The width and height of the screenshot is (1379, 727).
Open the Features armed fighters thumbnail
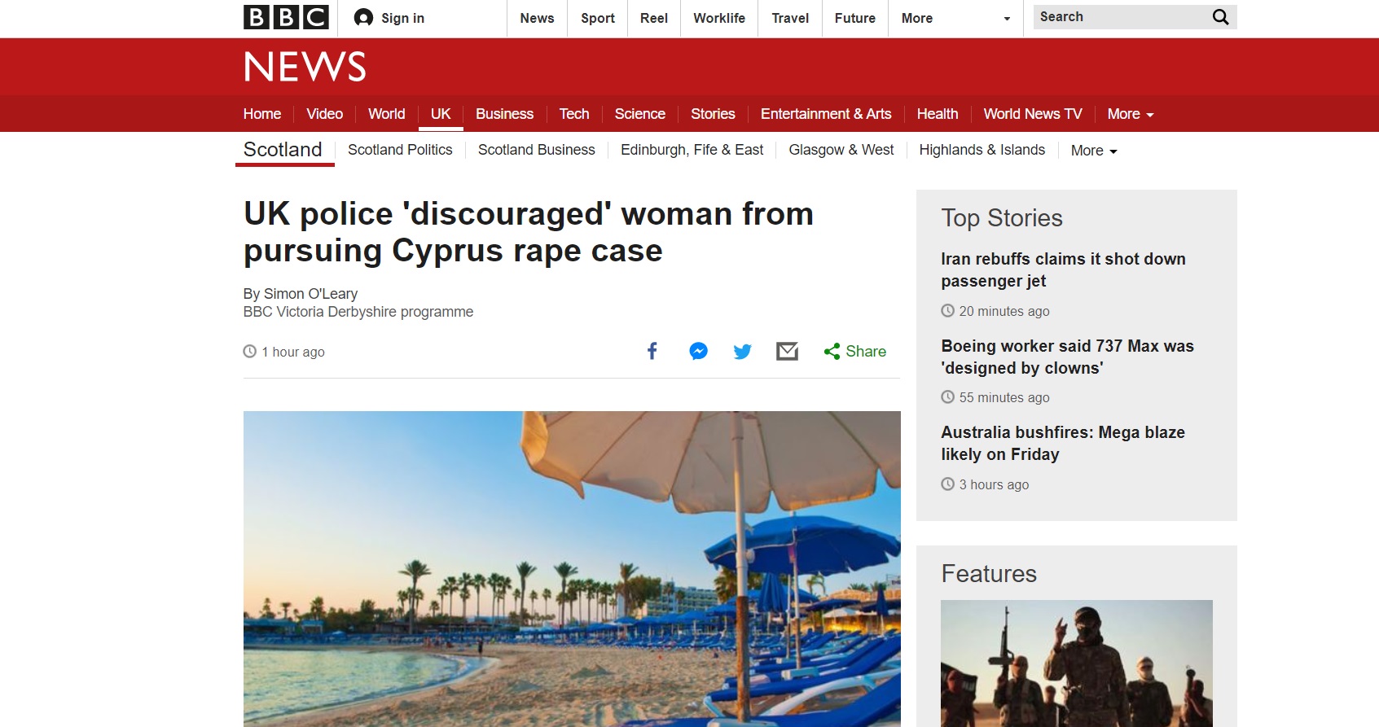click(x=1077, y=663)
